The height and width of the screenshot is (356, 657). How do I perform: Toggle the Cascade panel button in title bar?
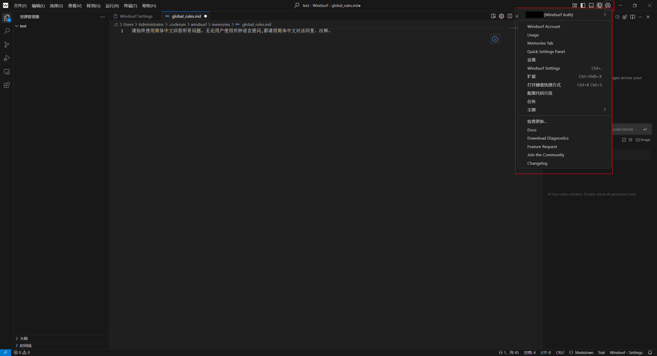[x=600, y=5]
